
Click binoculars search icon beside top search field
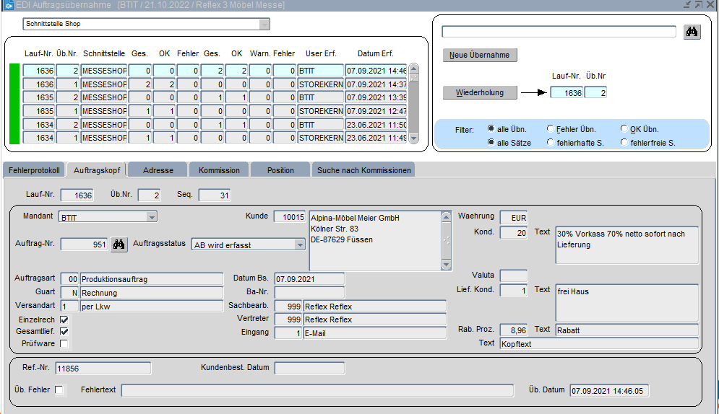click(x=692, y=32)
